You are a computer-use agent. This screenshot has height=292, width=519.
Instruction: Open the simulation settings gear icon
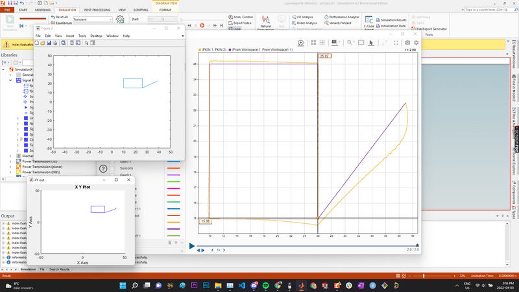coord(120,19)
